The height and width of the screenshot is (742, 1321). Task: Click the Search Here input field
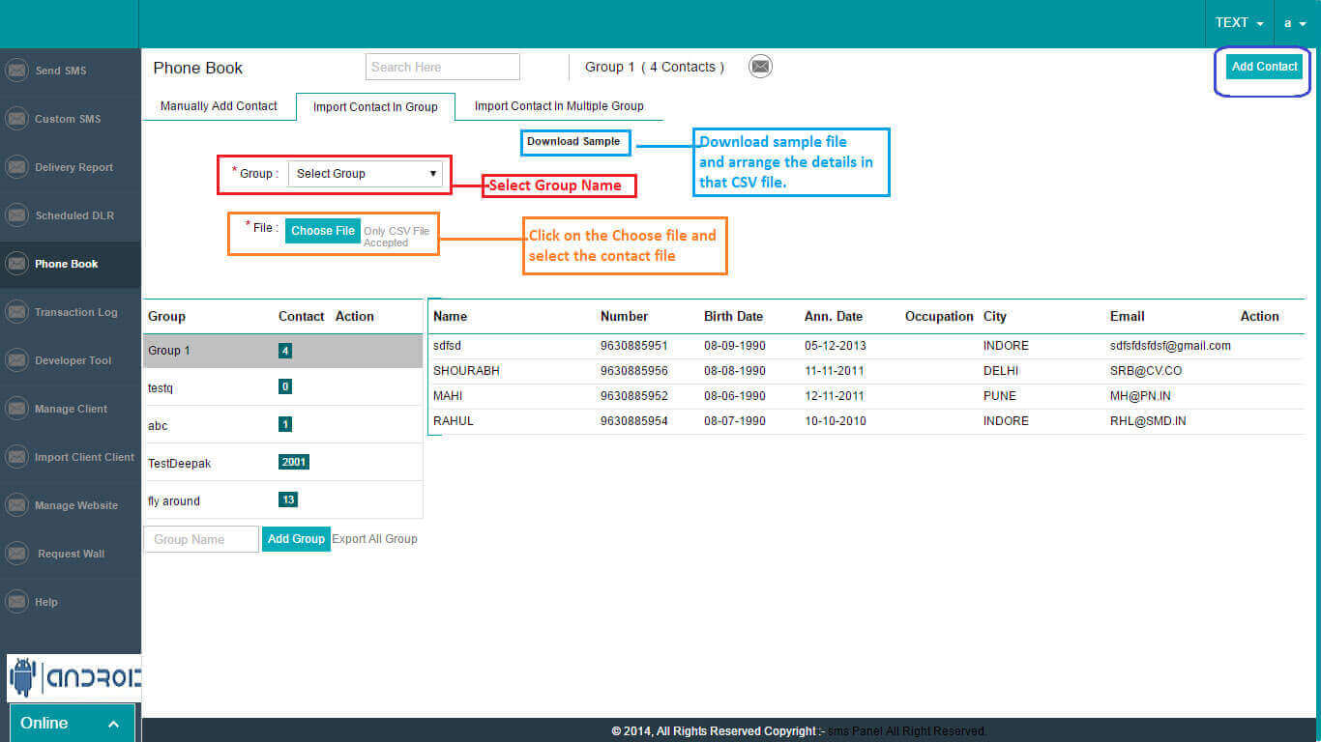point(442,67)
